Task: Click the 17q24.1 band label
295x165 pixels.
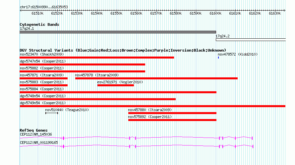Action: tap(27, 28)
